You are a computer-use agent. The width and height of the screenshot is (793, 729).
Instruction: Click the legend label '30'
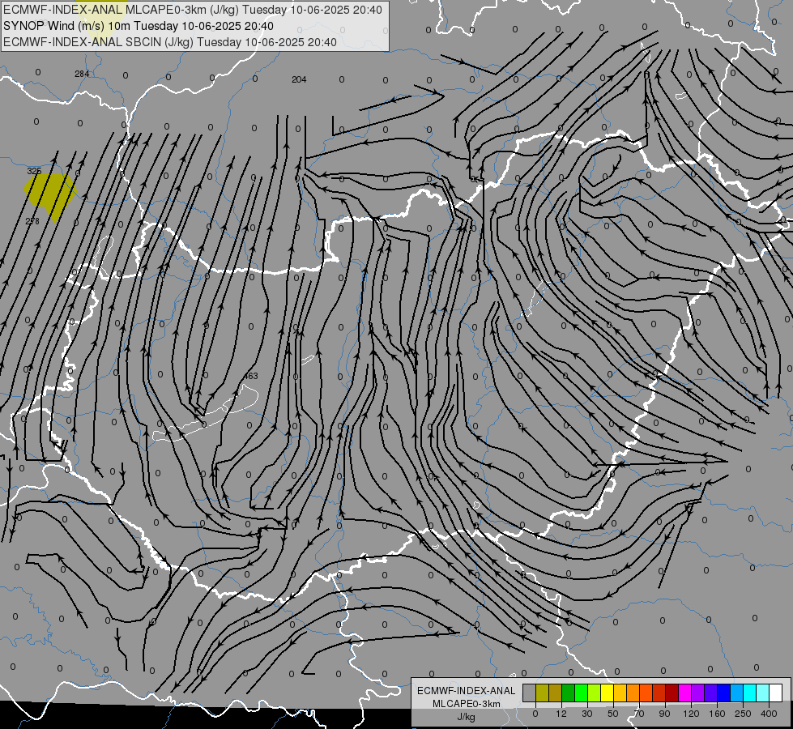pyautogui.click(x=587, y=714)
